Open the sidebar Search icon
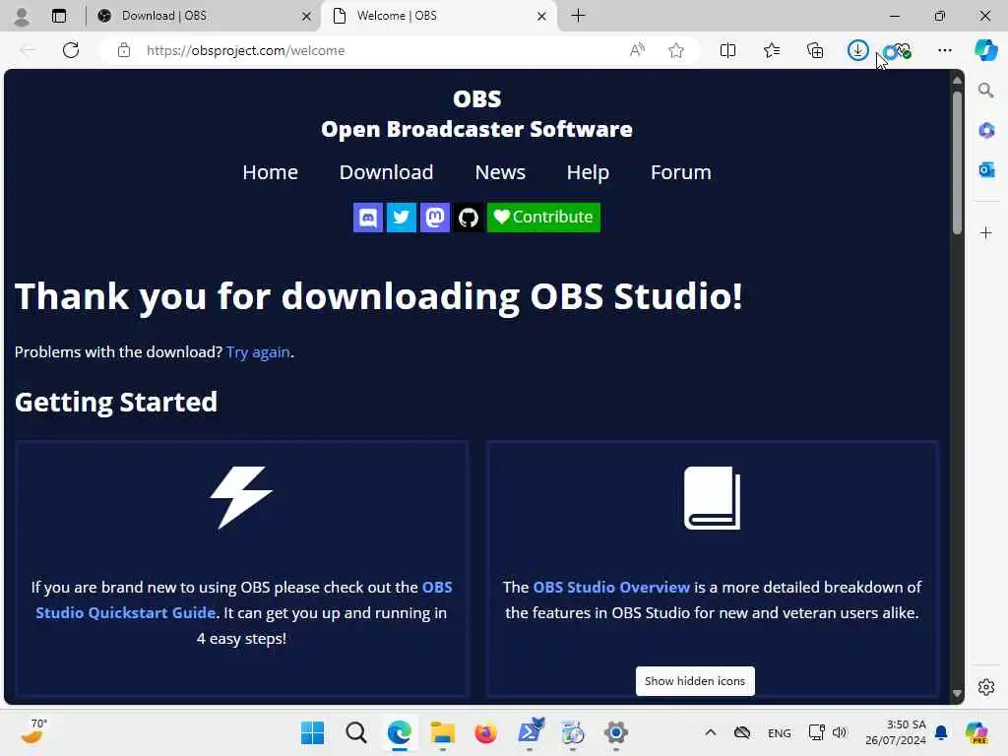Image resolution: width=1008 pixels, height=756 pixels. [986, 91]
